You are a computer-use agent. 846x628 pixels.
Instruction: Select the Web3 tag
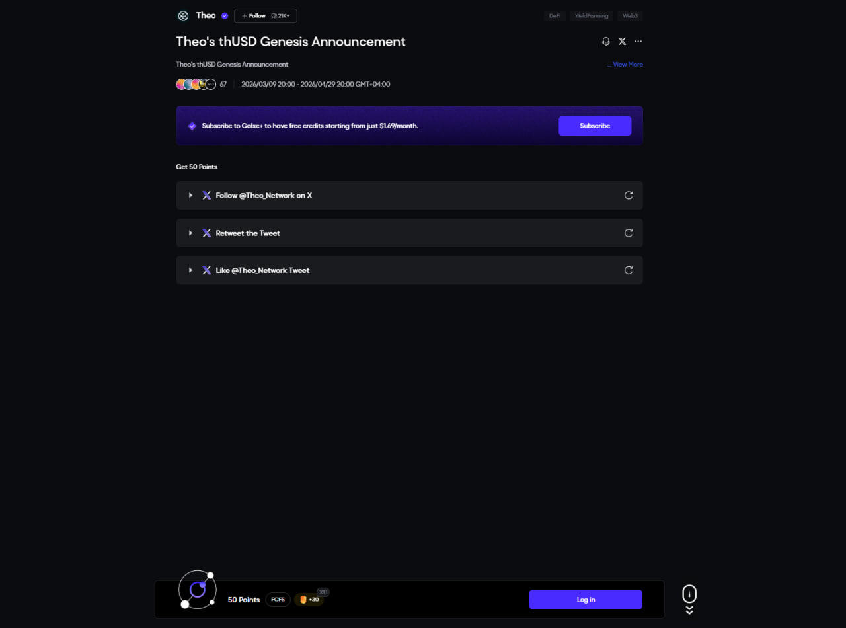[x=630, y=16]
